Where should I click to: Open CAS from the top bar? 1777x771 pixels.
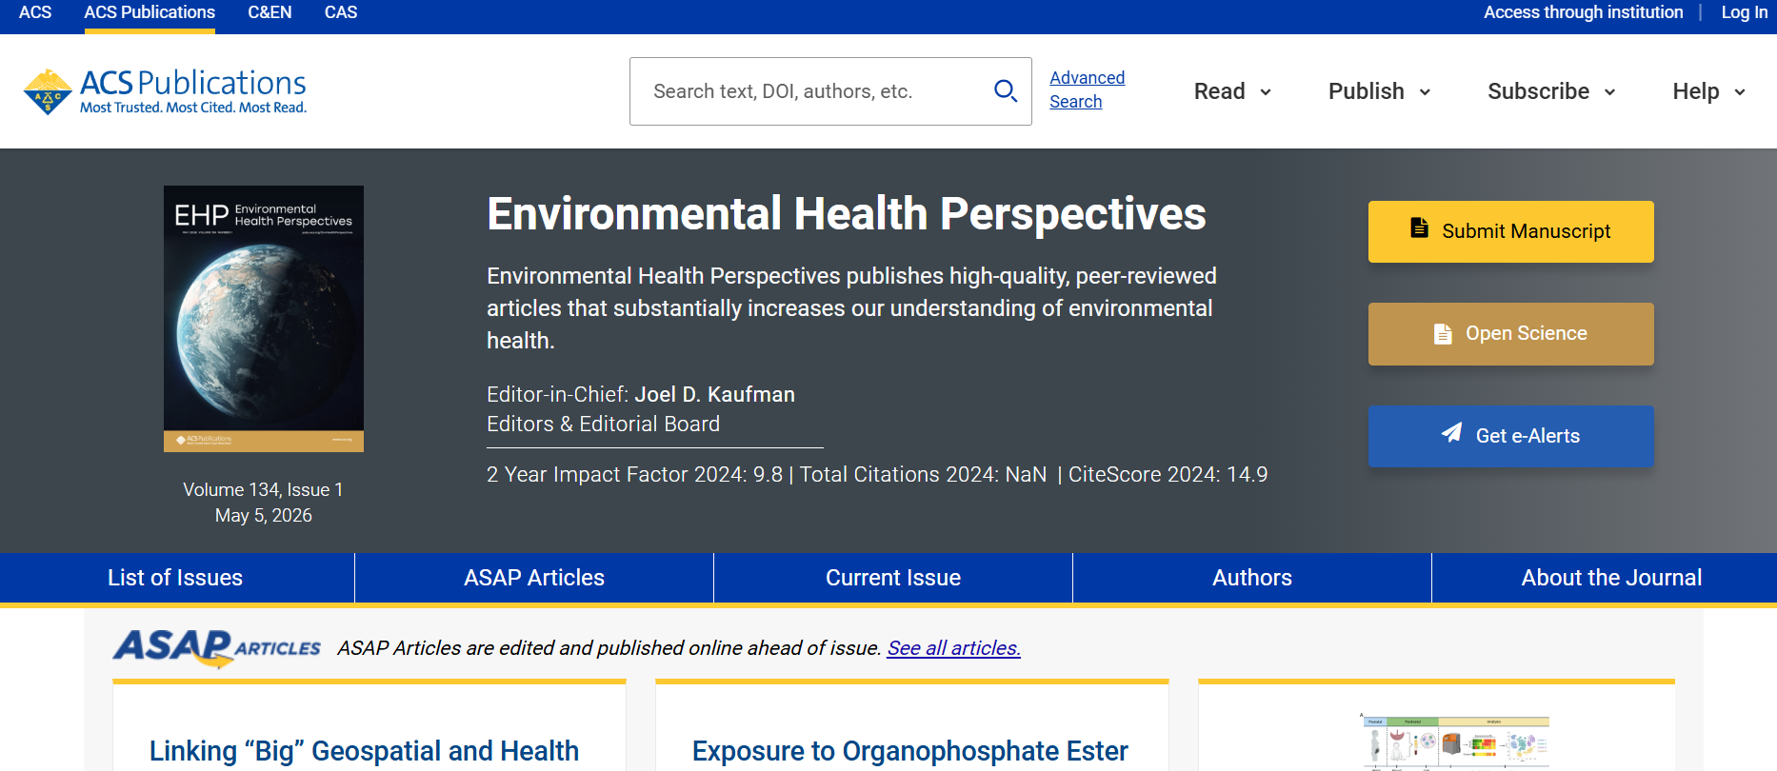coord(341,12)
